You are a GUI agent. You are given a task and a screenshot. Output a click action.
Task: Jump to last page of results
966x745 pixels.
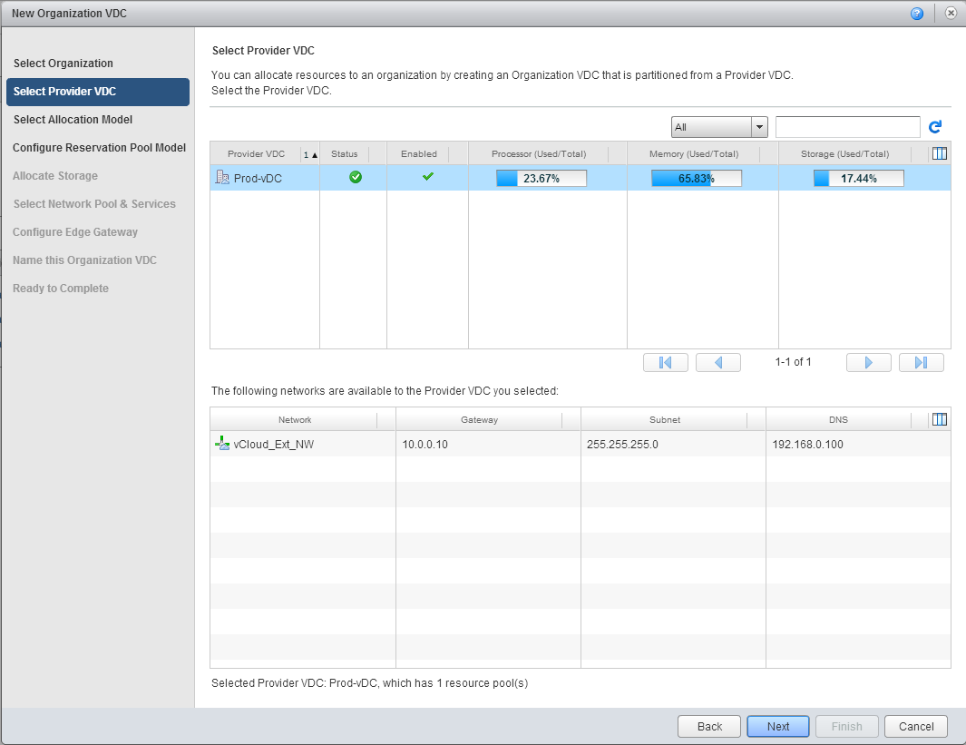pos(921,363)
